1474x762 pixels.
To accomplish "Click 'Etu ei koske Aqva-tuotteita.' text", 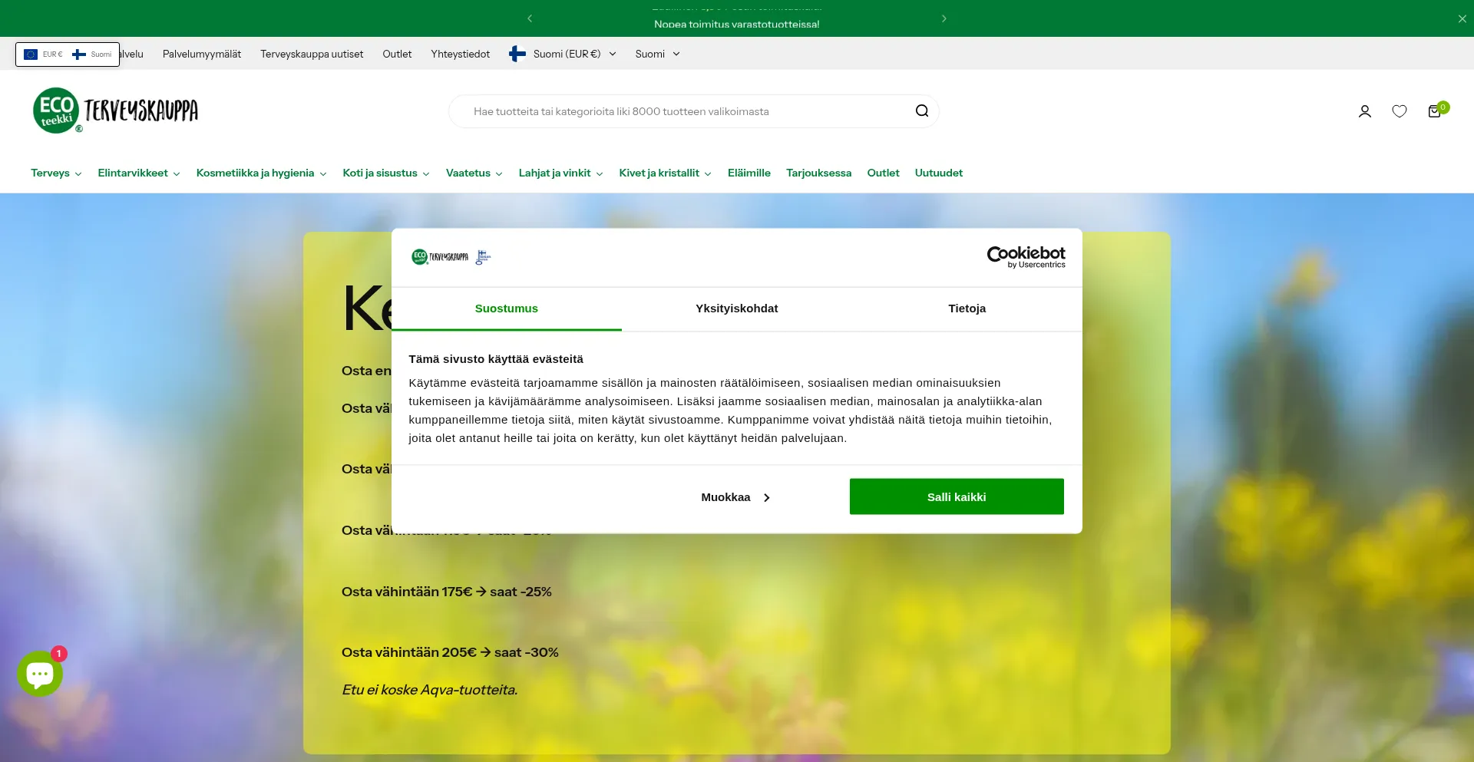I will (x=430, y=690).
